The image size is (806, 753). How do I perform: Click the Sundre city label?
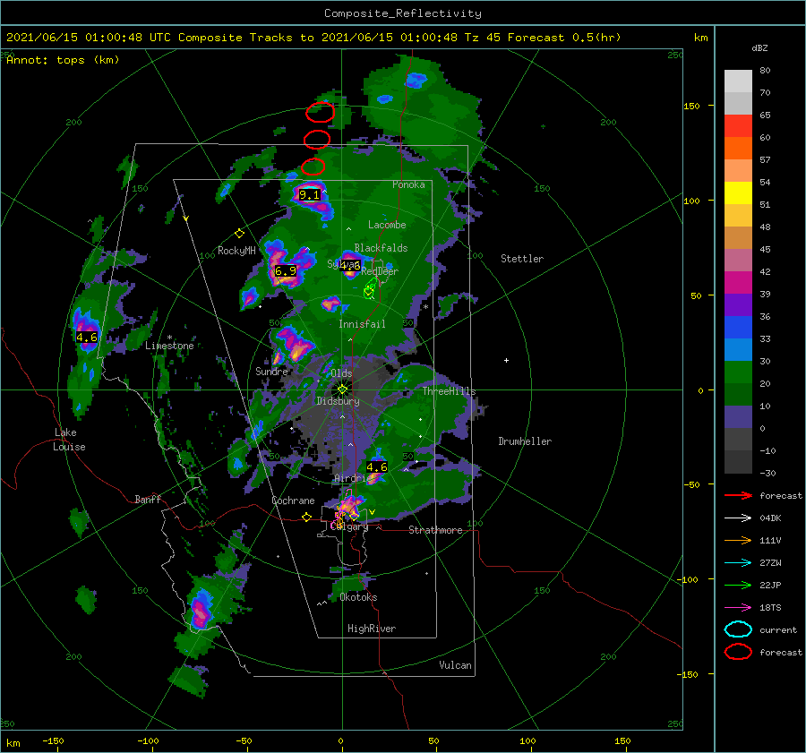pyautogui.click(x=271, y=371)
